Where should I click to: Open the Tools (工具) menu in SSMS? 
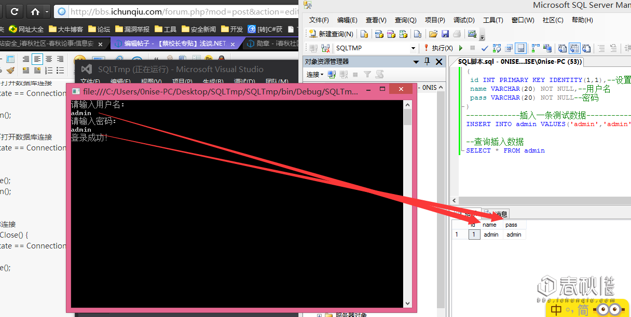pyautogui.click(x=493, y=20)
